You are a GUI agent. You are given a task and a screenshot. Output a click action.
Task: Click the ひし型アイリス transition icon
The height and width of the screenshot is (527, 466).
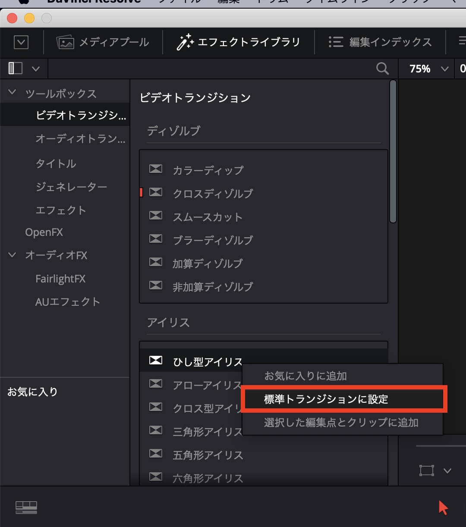tap(156, 360)
